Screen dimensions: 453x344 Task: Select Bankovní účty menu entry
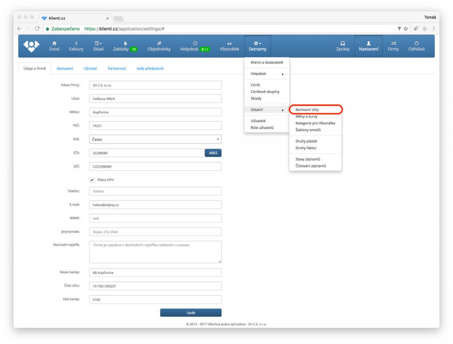pos(307,109)
